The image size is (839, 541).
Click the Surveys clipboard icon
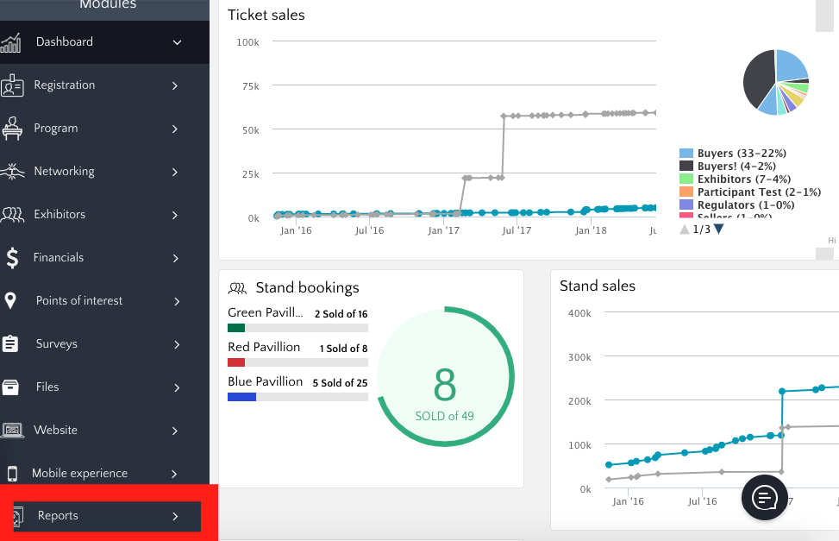tap(11, 344)
